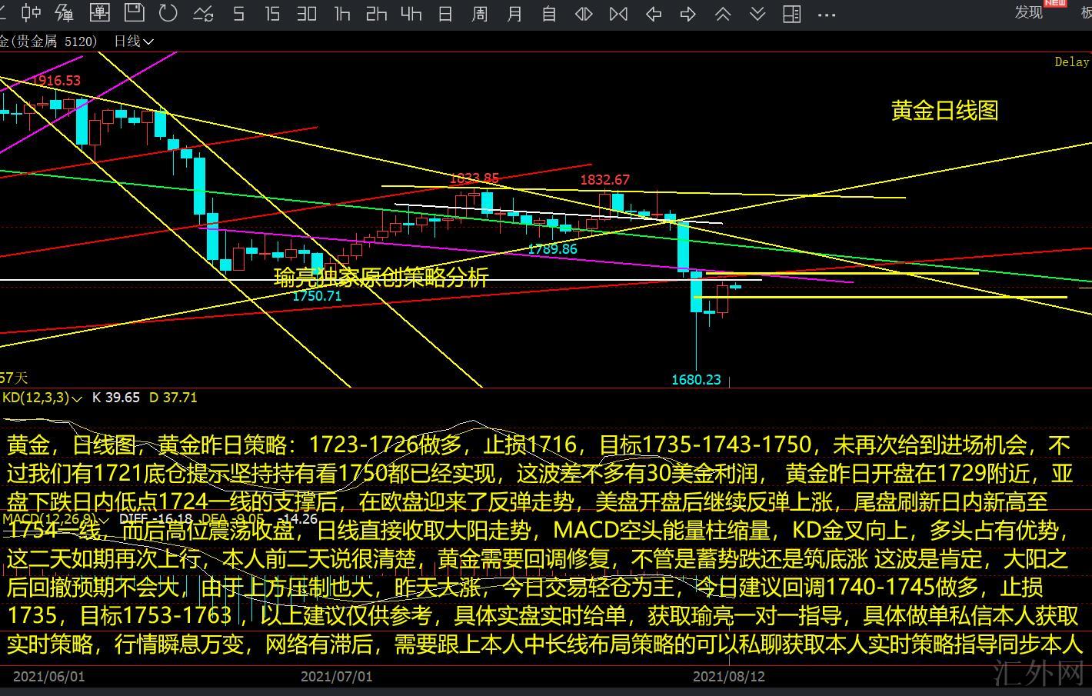Click the horizontal expand arrows icon
The width and height of the screenshot is (1092, 696).
[584, 14]
